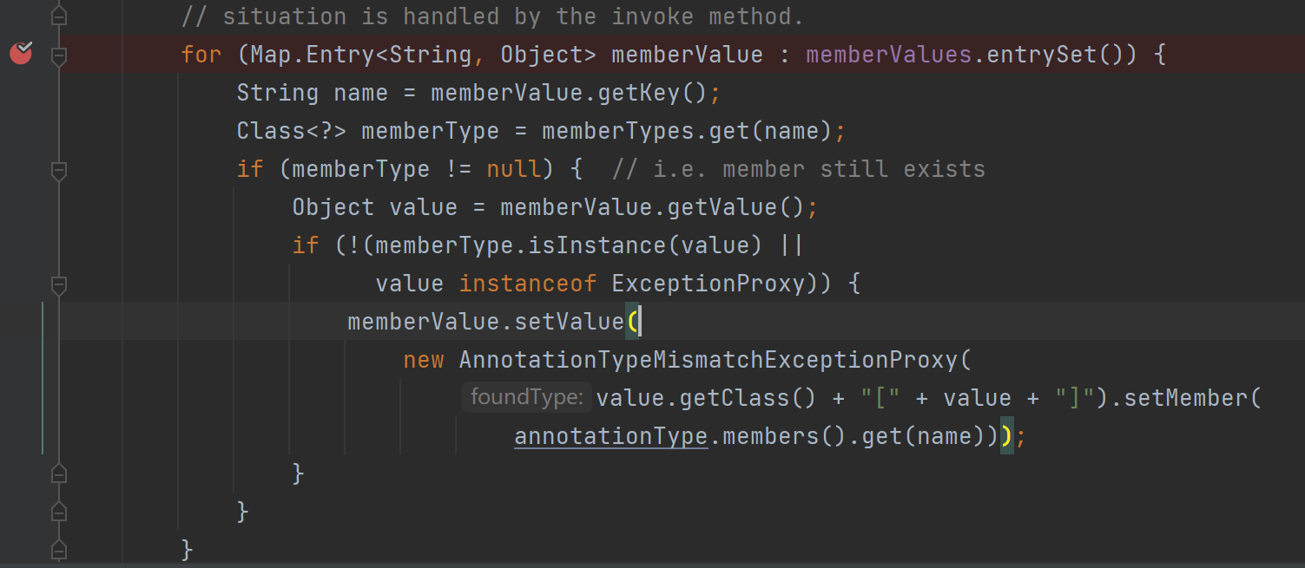Click the highlighted opening parenthesis after setValue
Viewport: 1305px width, 568px height.
pos(632,322)
